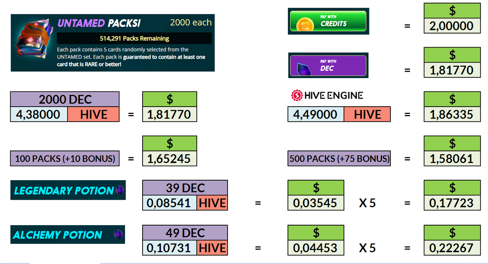Select the "2000 DEC" header cell
The height and width of the screenshot is (264, 488).
point(65,99)
